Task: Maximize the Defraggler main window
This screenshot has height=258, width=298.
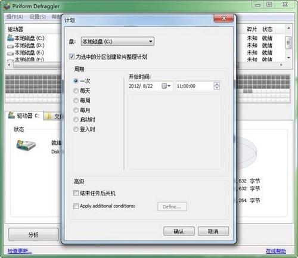Action: click(269, 4)
